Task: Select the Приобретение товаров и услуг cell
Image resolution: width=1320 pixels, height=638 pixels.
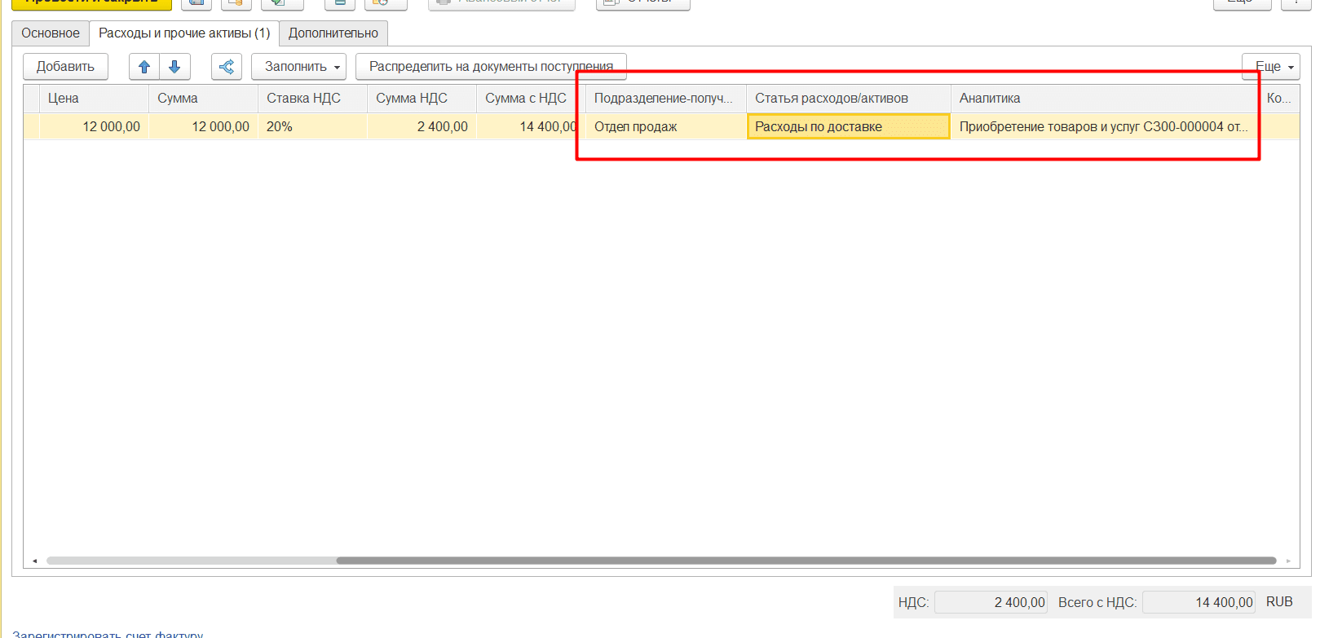Action: [x=1104, y=126]
